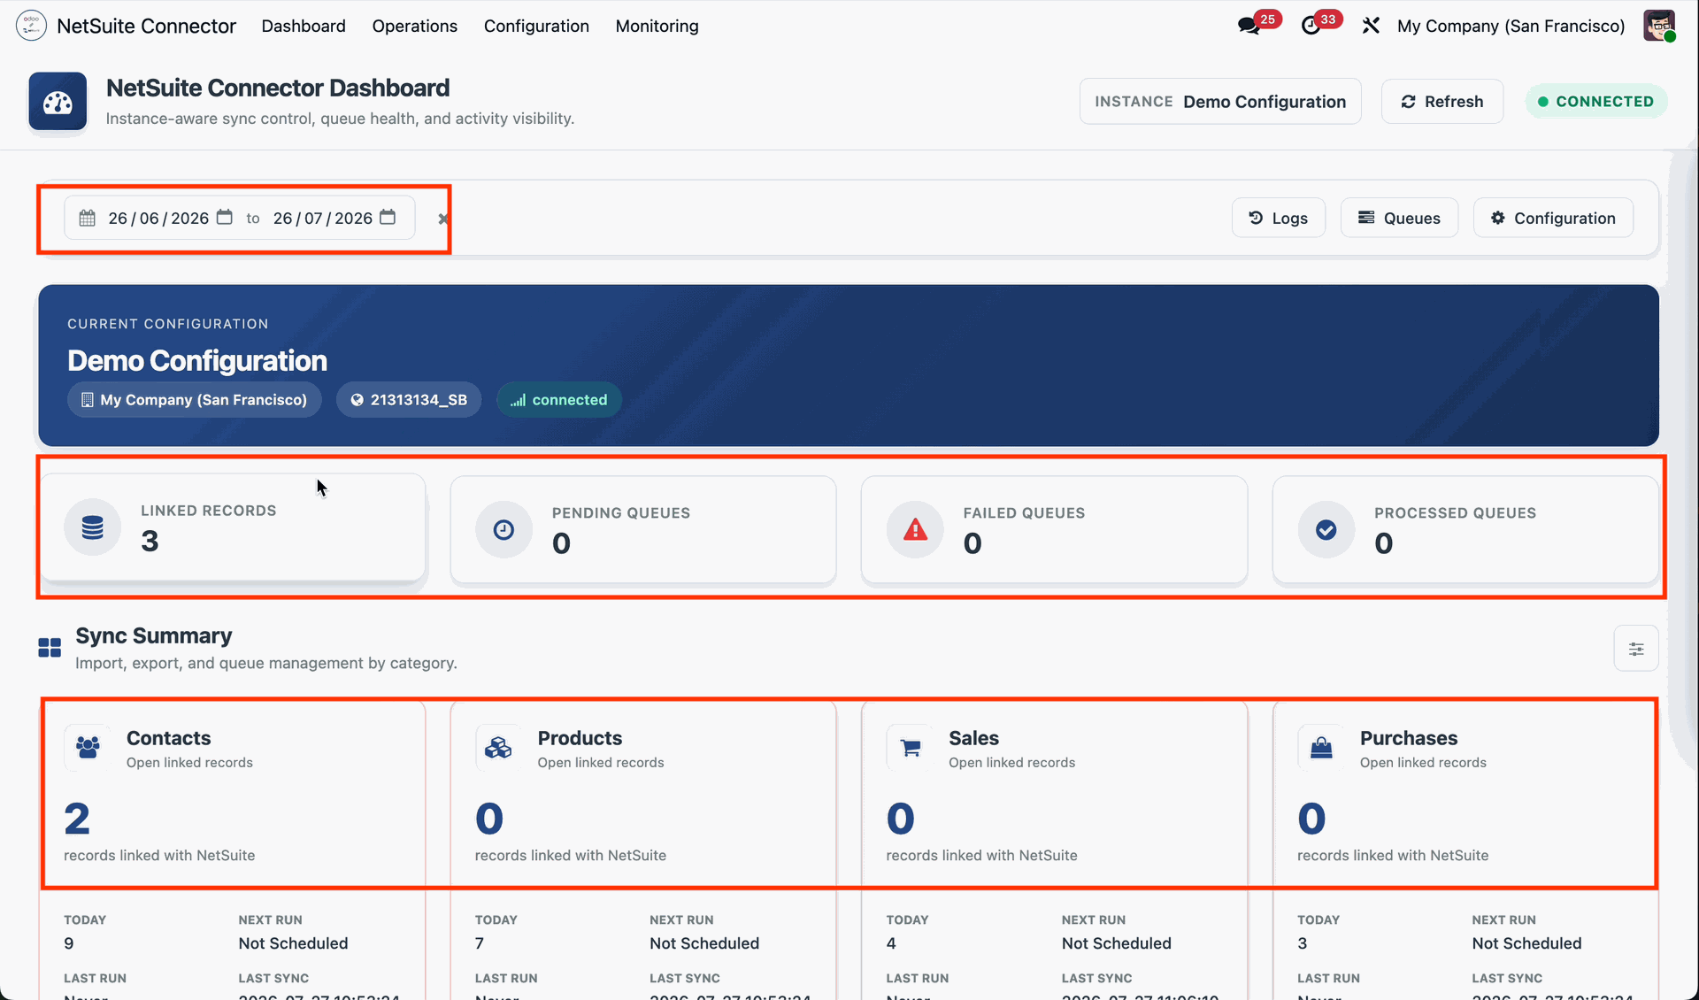Viewport: 1699px width, 1000px height.
Task: Open the Configuration menu in the navbar
Action: (x=536, y=26)
